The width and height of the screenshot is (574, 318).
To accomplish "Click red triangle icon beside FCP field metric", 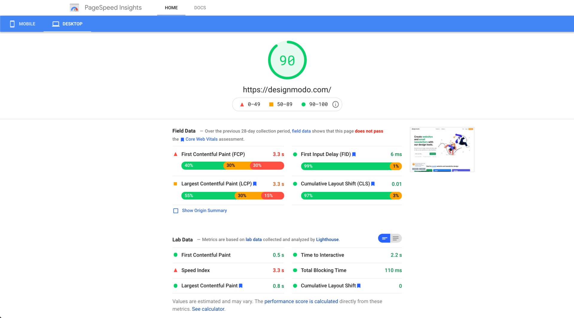I will tap(175, 154).
